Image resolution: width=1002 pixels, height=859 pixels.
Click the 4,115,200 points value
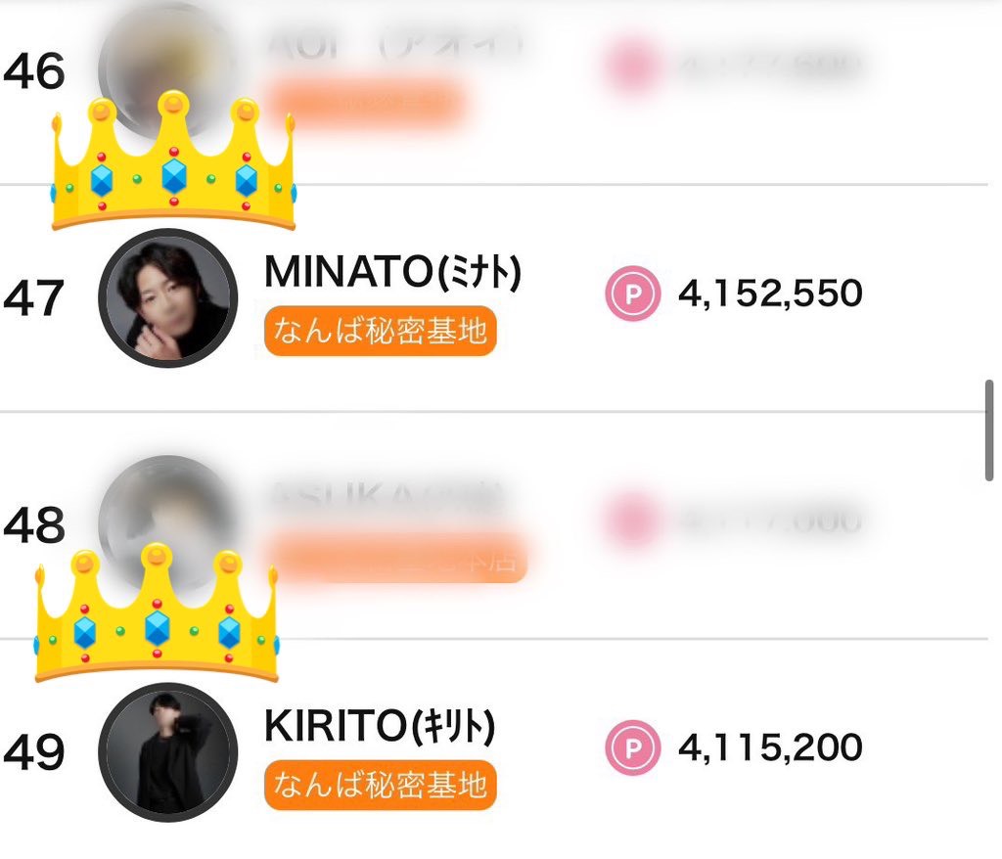(770, 749)
